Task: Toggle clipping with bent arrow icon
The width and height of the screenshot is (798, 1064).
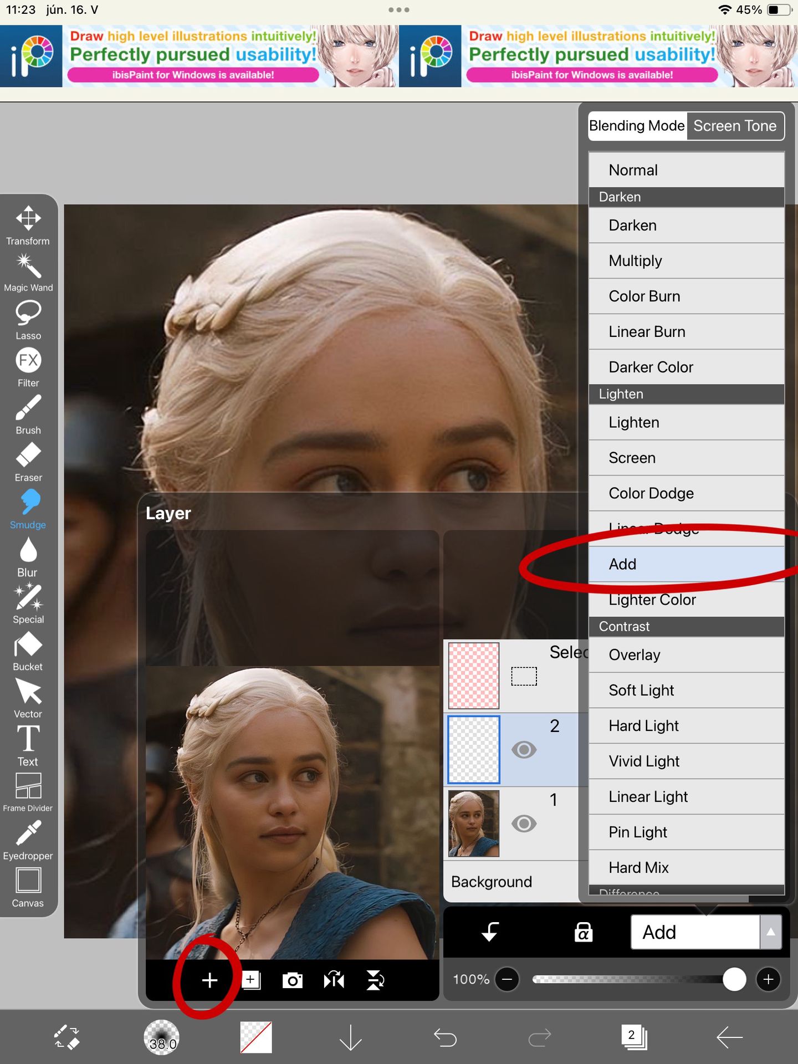Action: pos(490,932)
